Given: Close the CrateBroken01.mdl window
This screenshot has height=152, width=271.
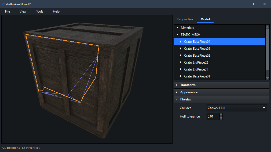Looking at the screenshot, I should tap(265, 4).
